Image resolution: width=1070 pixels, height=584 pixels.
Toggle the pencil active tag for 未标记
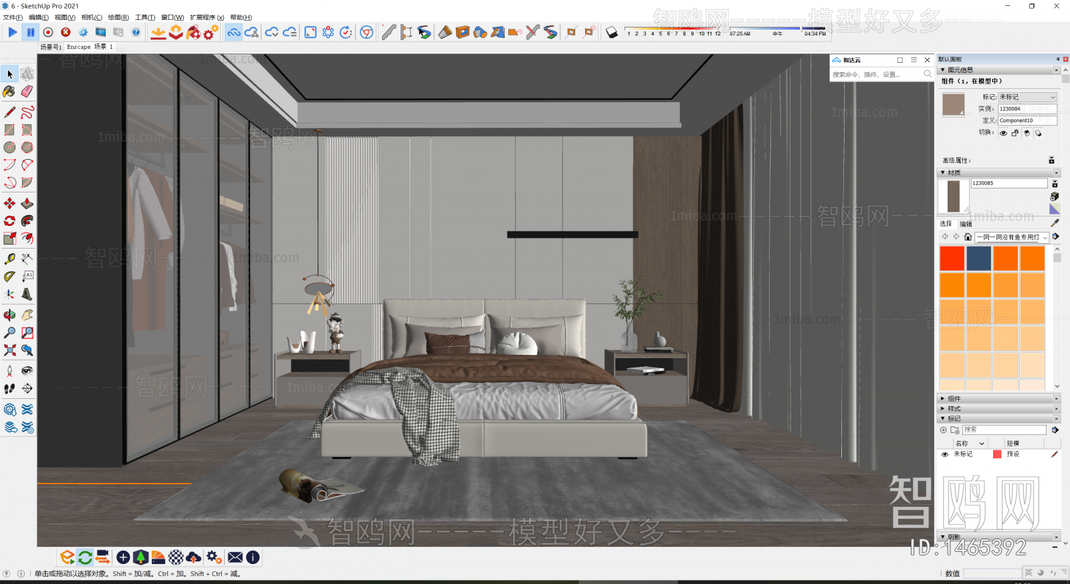(1055, 454)
